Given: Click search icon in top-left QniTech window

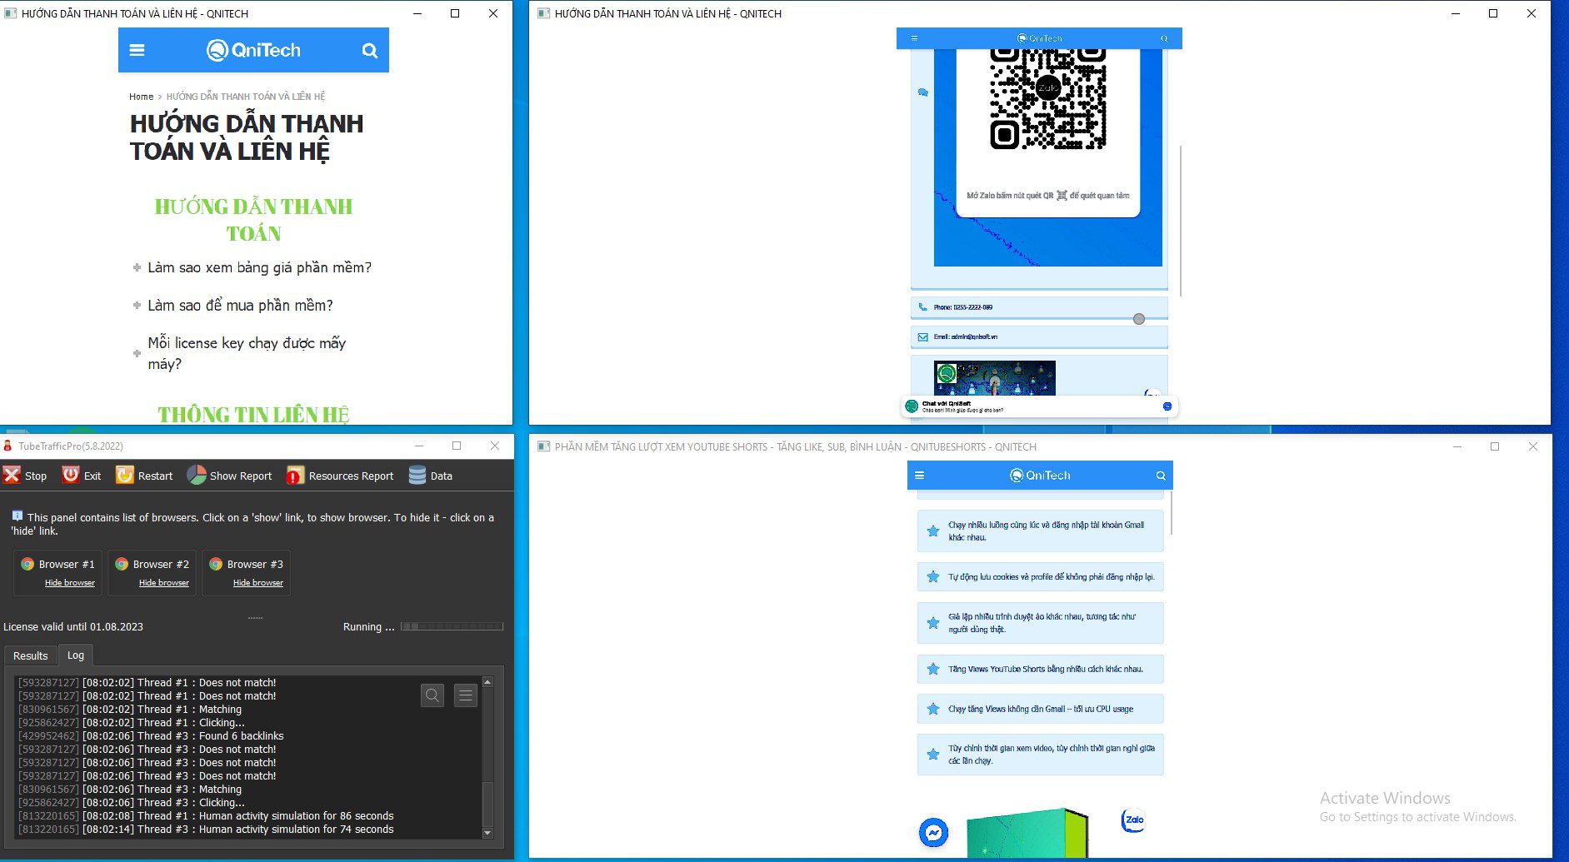Looking at the screenshot, I should 370,51.
